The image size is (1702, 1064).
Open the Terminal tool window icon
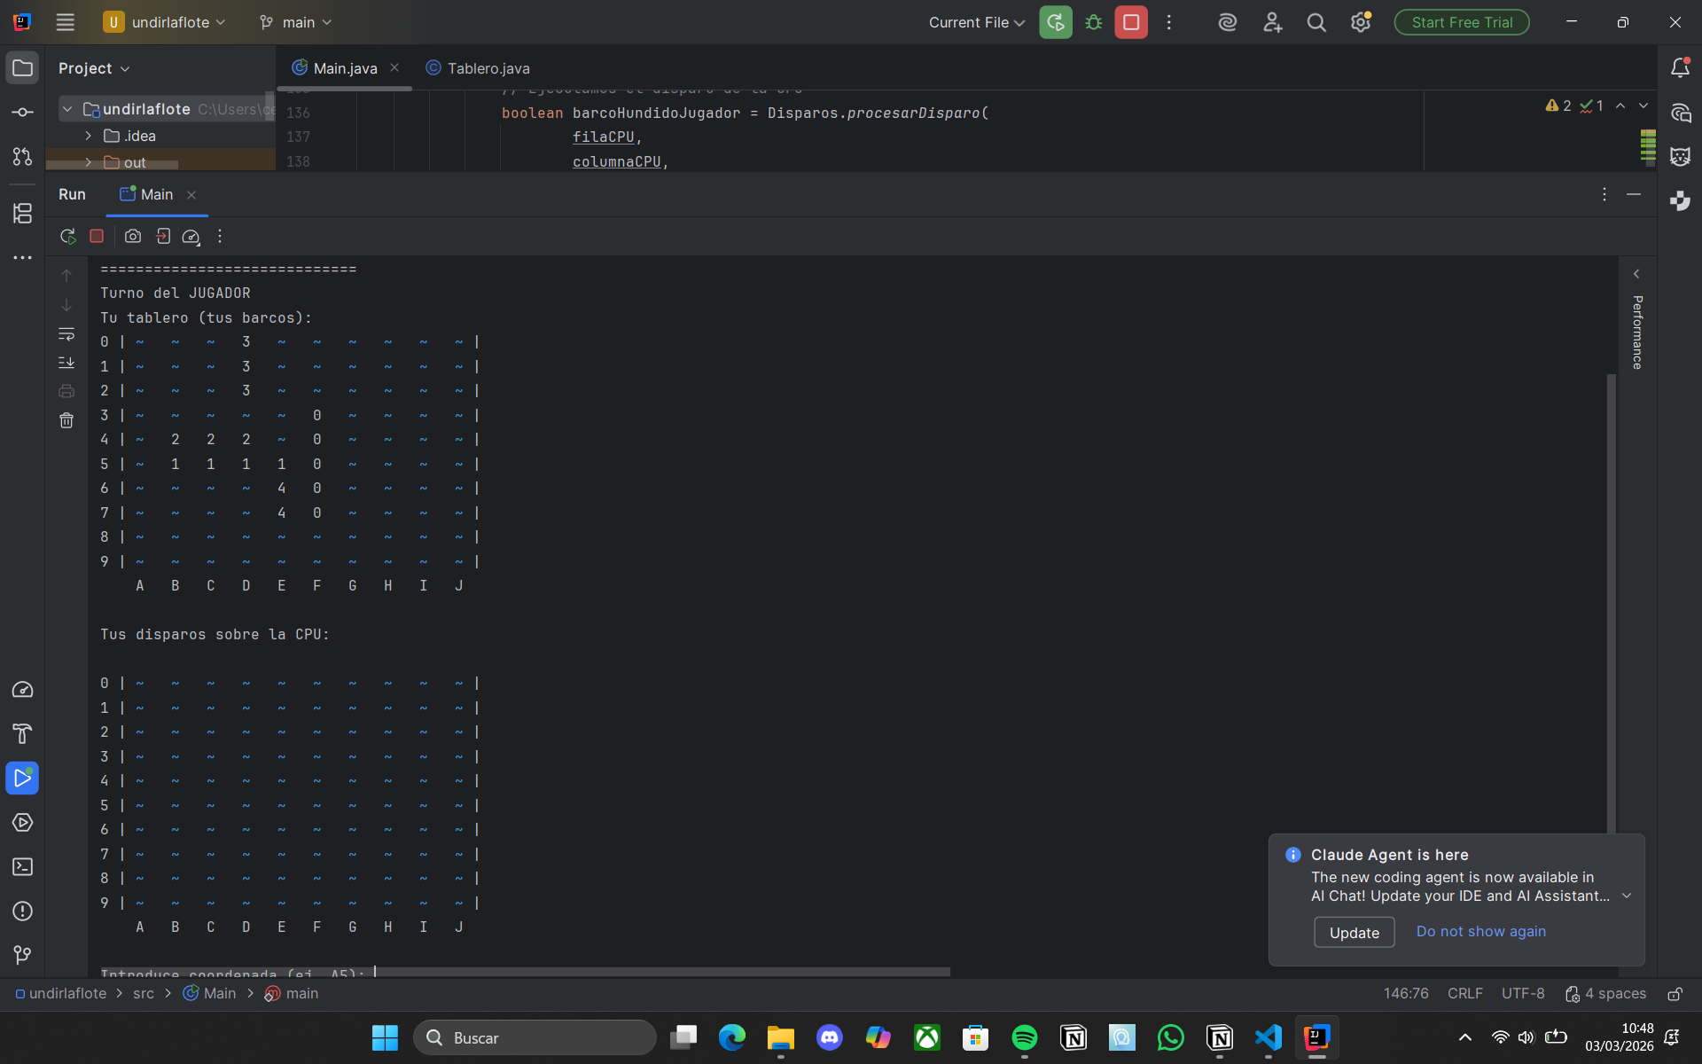[22, 867]
